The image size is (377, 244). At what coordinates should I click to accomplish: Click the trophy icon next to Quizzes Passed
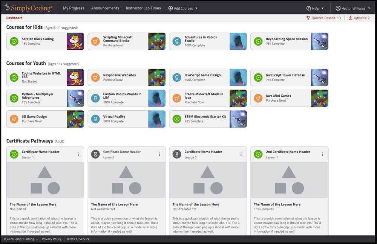pyautogui.click(x=308, y=18)
